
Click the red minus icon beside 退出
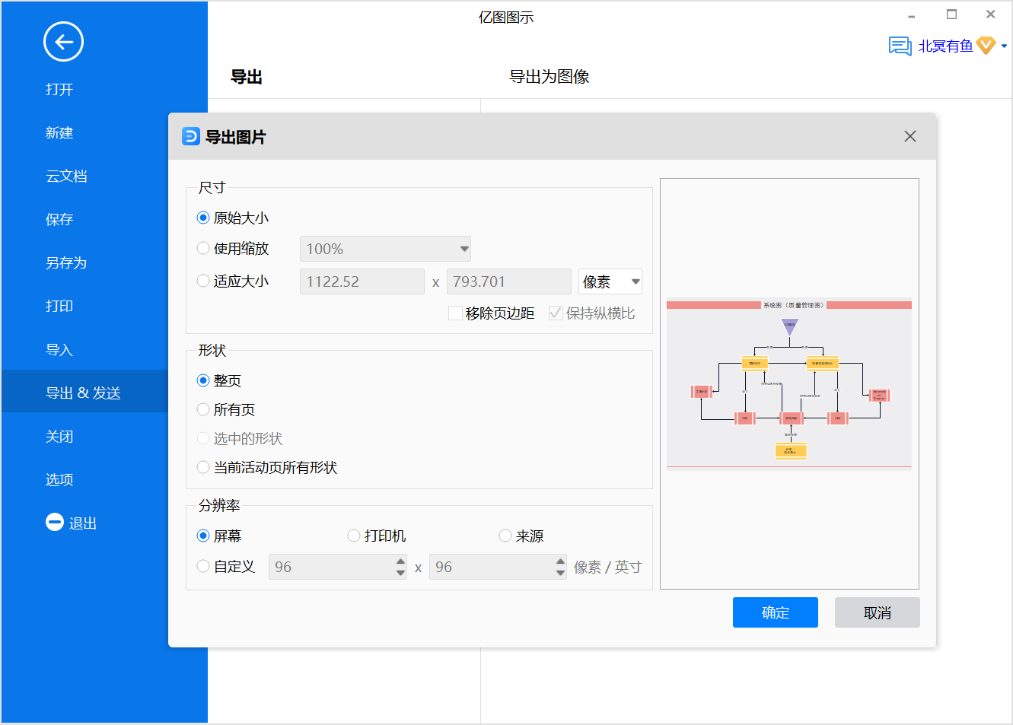click(55, 522)
